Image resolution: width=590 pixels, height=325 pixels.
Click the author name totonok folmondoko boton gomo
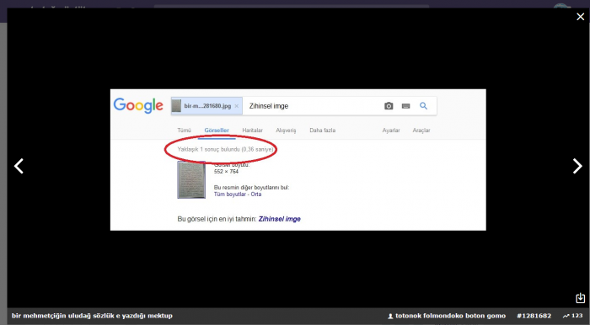click(450, 316)
